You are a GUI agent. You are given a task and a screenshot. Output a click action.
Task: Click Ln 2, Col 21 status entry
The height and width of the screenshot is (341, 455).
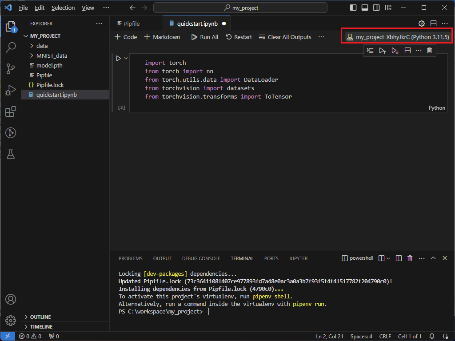329,337
